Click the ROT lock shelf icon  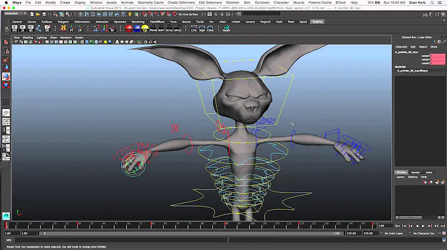coord(161,28)
